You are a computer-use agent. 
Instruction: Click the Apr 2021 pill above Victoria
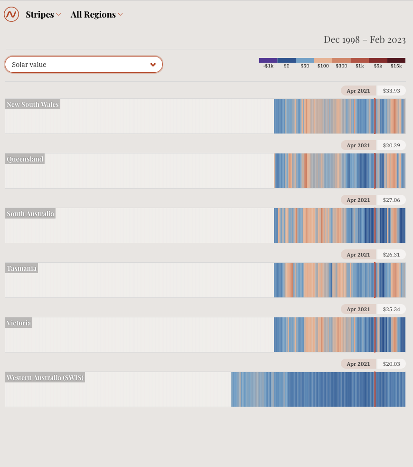coord(358,309)
